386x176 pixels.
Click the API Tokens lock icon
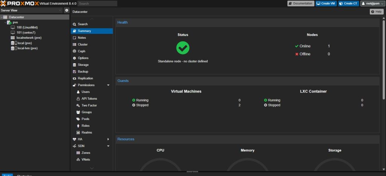78,99
